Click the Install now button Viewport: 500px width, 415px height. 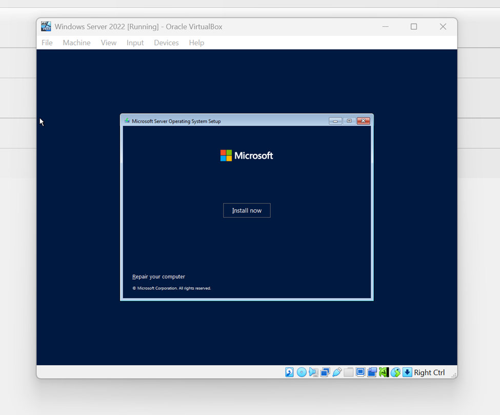(247, 210)
